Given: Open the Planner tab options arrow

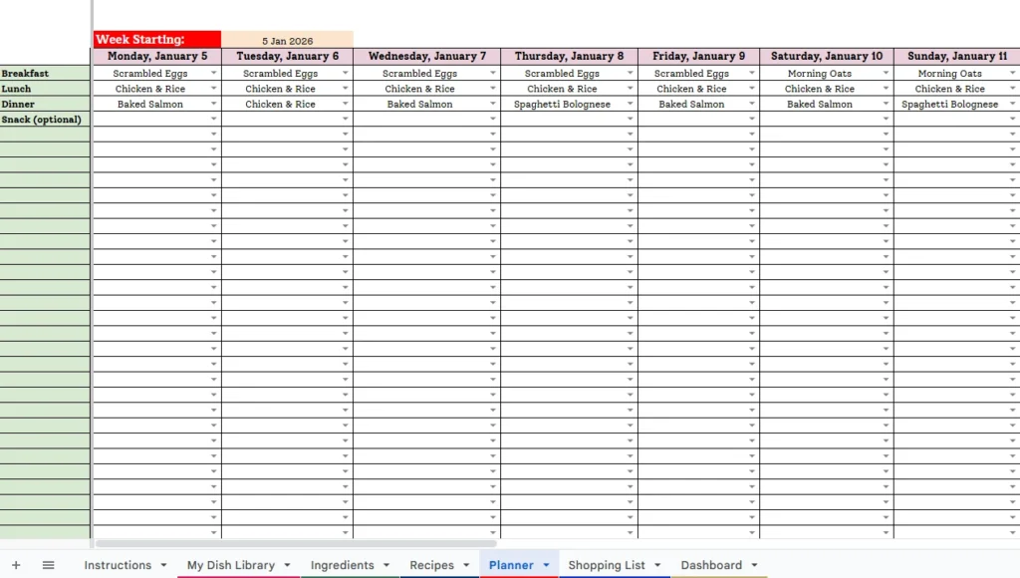Looking at the screenshot, I should point(546,565).
